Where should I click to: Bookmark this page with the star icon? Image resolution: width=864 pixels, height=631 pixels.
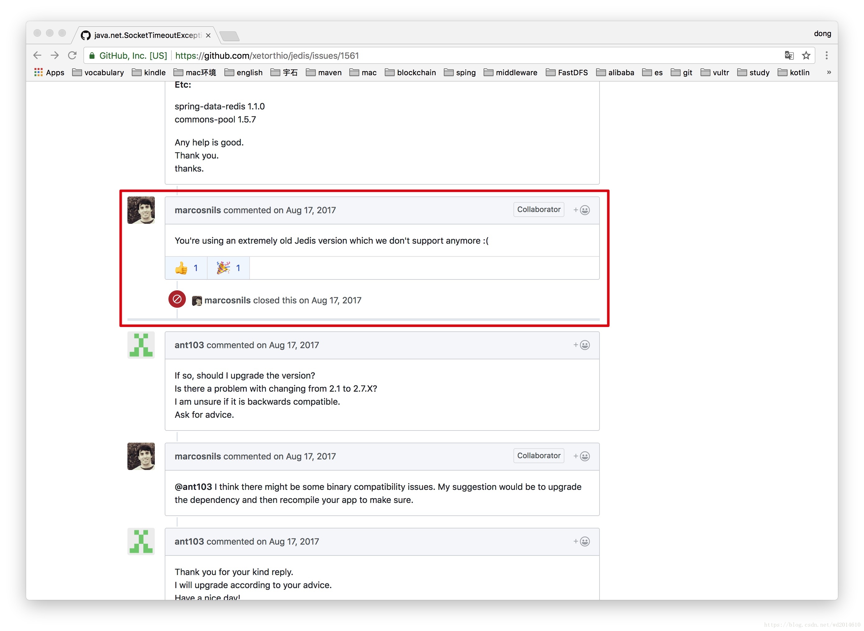click(x=806, y=55)
